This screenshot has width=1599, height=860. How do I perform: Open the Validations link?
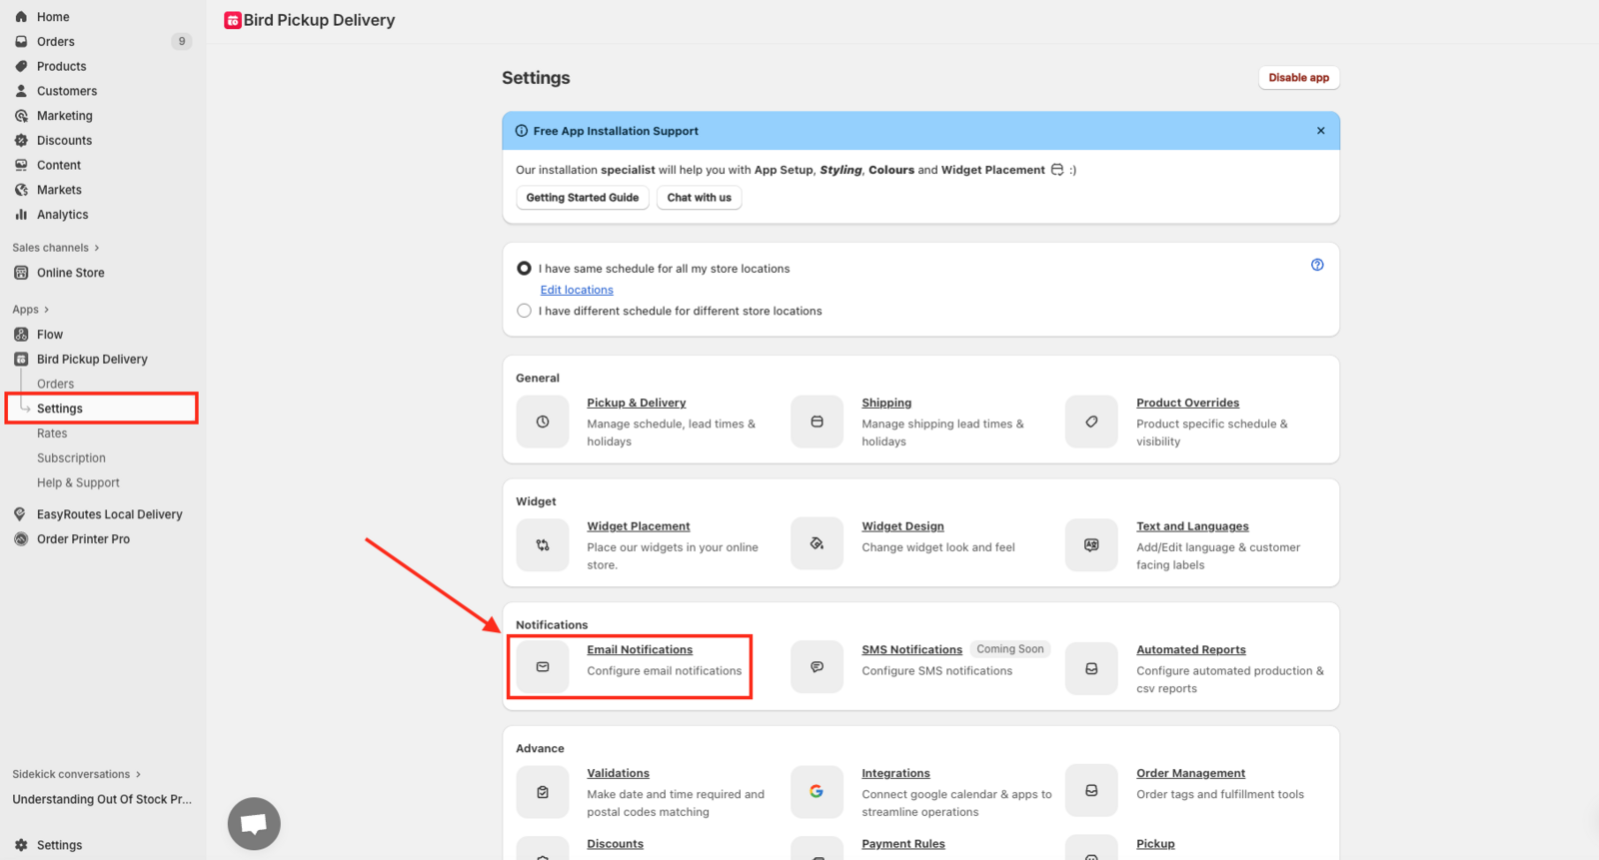618,773
